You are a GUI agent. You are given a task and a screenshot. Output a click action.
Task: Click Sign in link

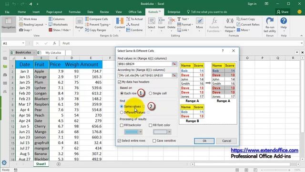pyautogui.click(x=252, y=4)
